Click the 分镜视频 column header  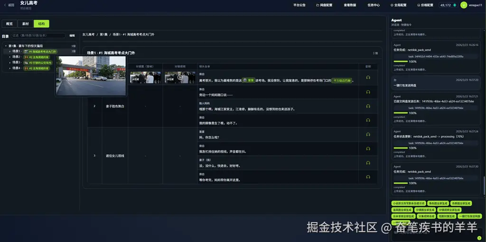pyautogui.click(x=180, y=66)
